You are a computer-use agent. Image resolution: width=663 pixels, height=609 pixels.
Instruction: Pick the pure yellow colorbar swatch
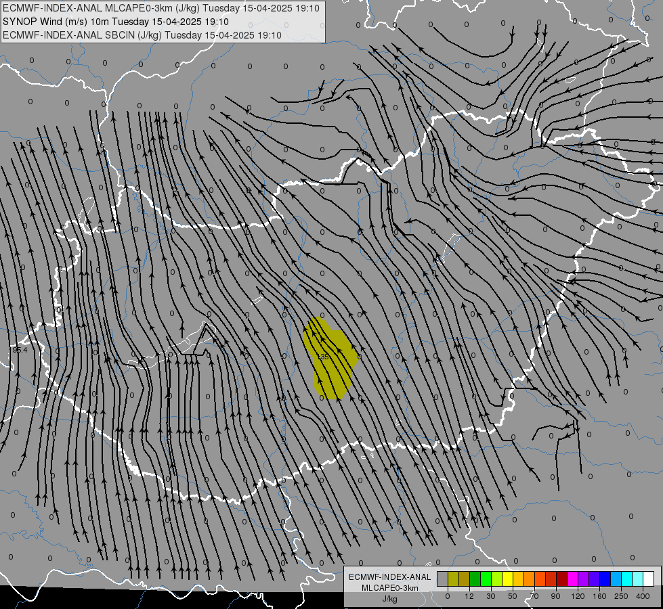click(x=508, y=579)
